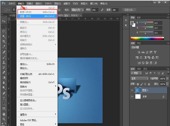Choose 描边(S)... menu entry
The width and height of the screenshot is (170, 126).
[37, 68]
